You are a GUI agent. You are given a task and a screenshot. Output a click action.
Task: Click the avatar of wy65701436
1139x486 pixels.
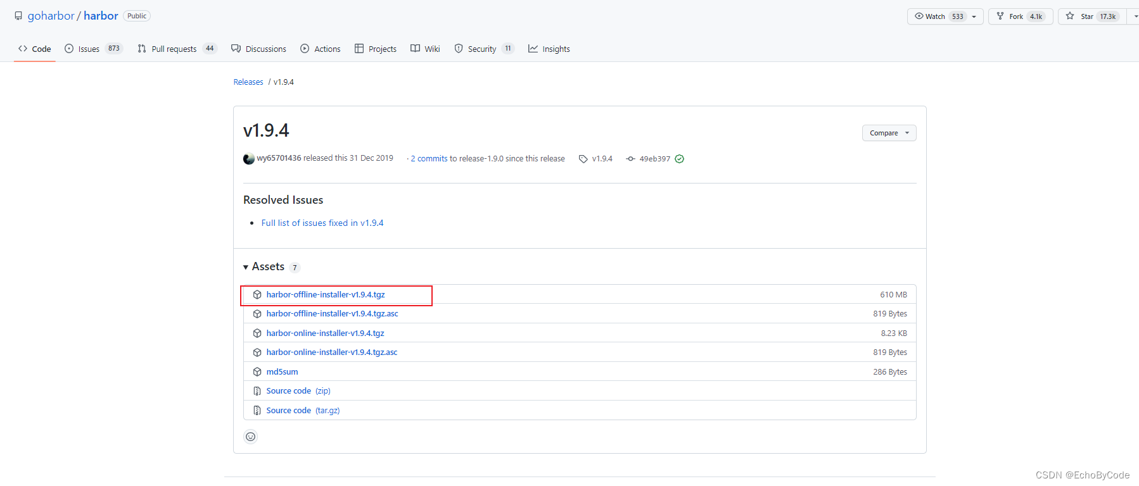pos(249,159)
